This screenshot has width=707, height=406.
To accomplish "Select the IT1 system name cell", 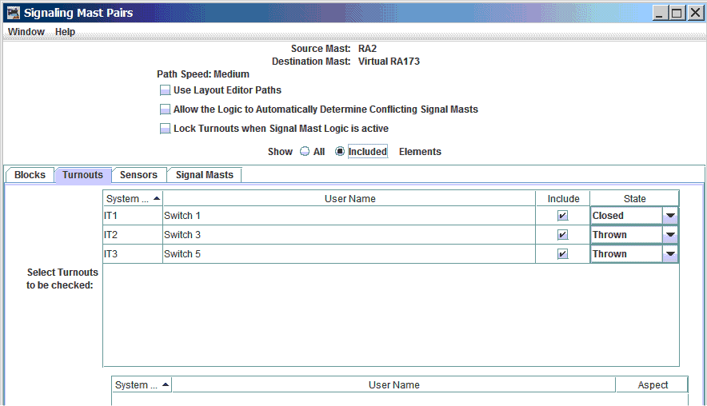I will [133, 216].
